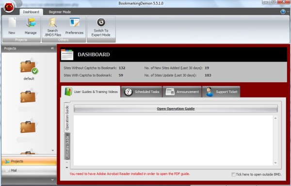
Task: Click the book icon on User Guides tab
Action: click(x=68, y=92)
